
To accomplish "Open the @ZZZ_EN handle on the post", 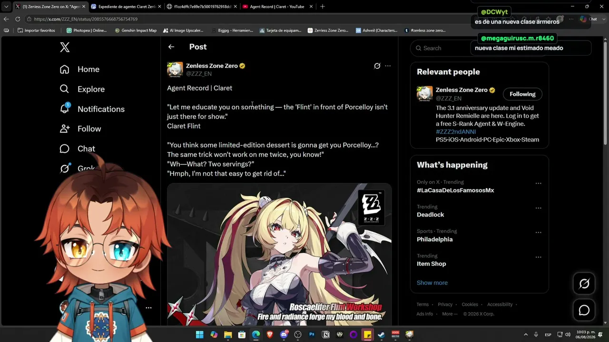I will pyautogui.click(x=199, y=74).
